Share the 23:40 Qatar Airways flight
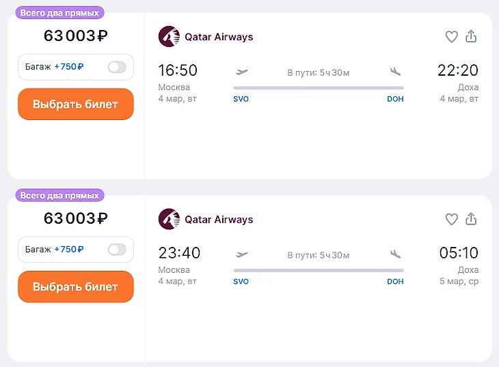 pyautogui.click(x=471, y=220)
